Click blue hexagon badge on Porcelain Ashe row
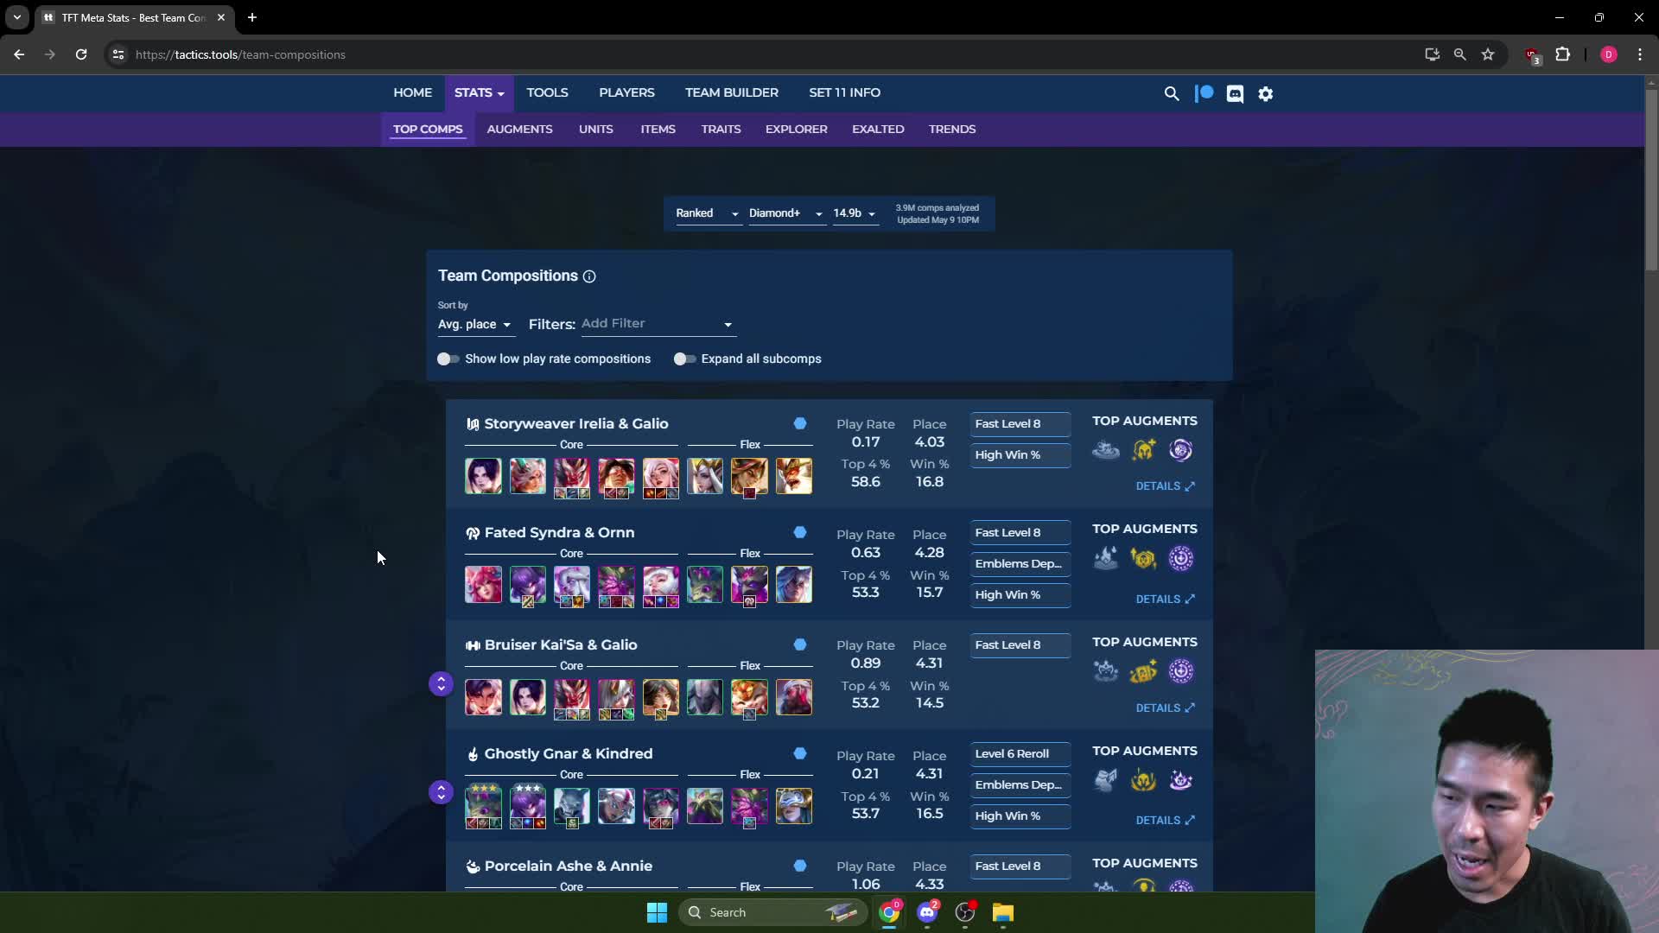Screen dimensions: 1659x933 (x=800, y=866)
